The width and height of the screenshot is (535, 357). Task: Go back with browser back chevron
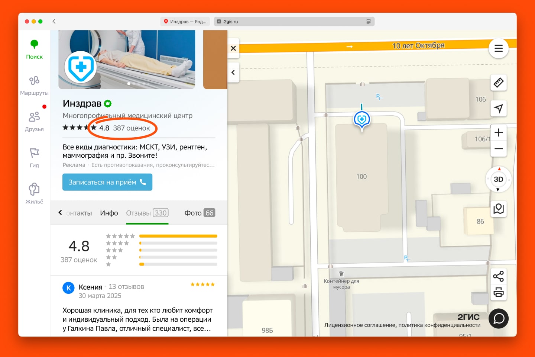(x=54, y=21)
